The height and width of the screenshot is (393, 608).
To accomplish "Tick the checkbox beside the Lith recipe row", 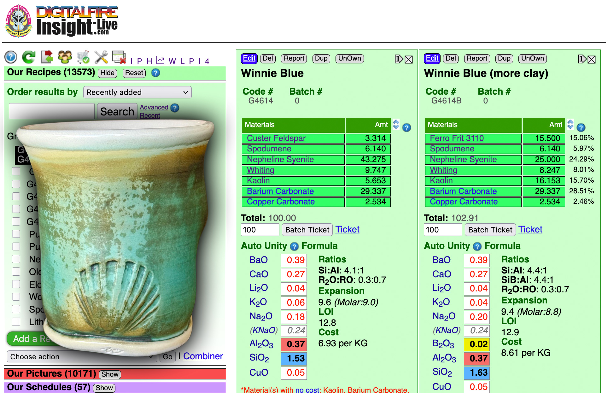I will click(x=16, y=322).
